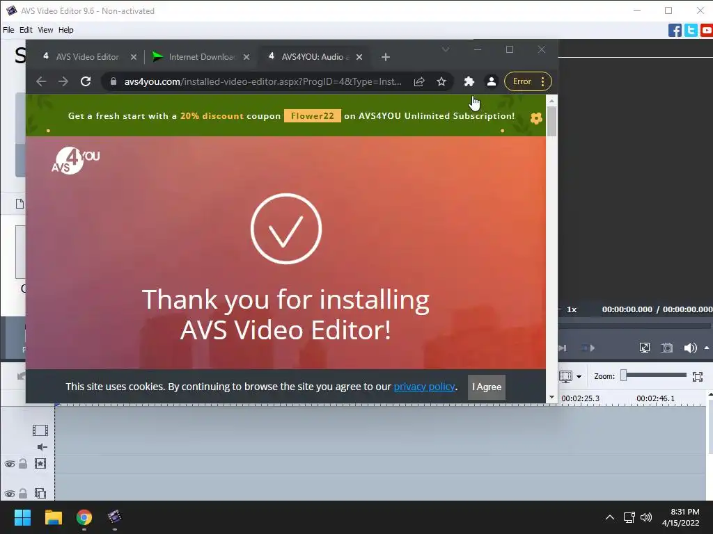This screenshot has width=713, height=534.
Task: Toggle lock on the video effects track
Action: pos(23,464)
